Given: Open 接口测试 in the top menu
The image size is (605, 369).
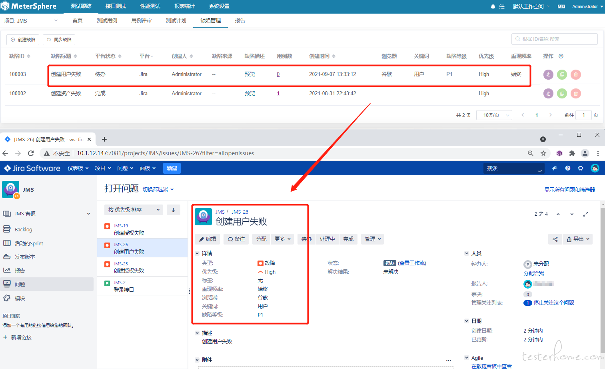Looking at the screenshot, I should click(116, 6).
